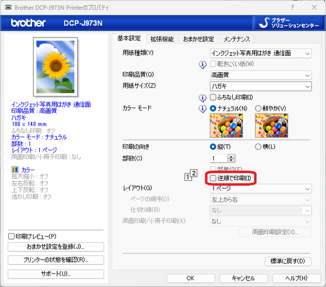Open the ブラザーソリューションセンター logo button
This screenshot has height=287, width=326.
pos(289,23)
